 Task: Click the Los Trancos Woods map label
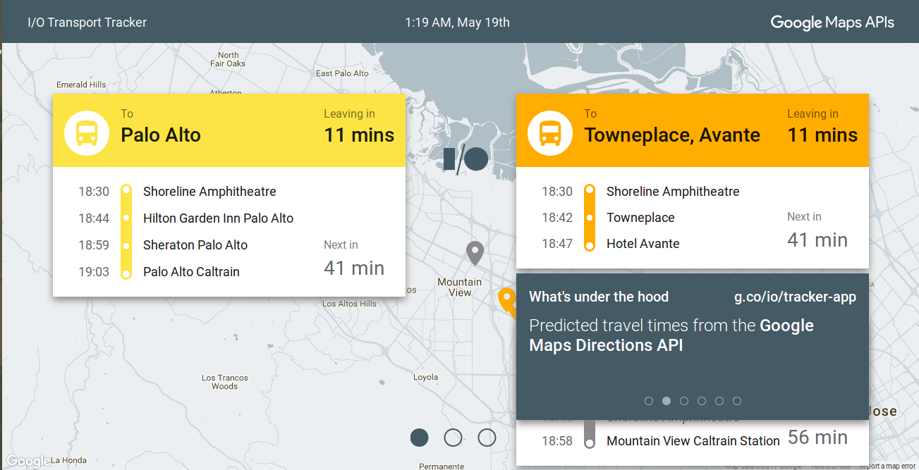(x=224, y=382)
